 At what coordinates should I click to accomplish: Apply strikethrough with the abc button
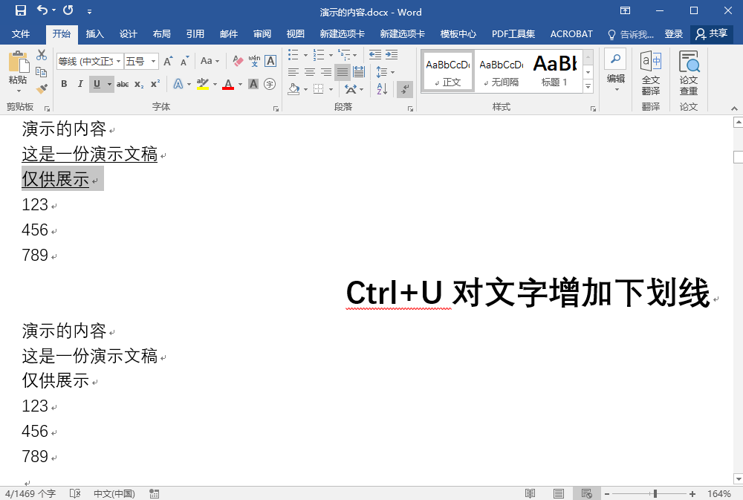123,84
